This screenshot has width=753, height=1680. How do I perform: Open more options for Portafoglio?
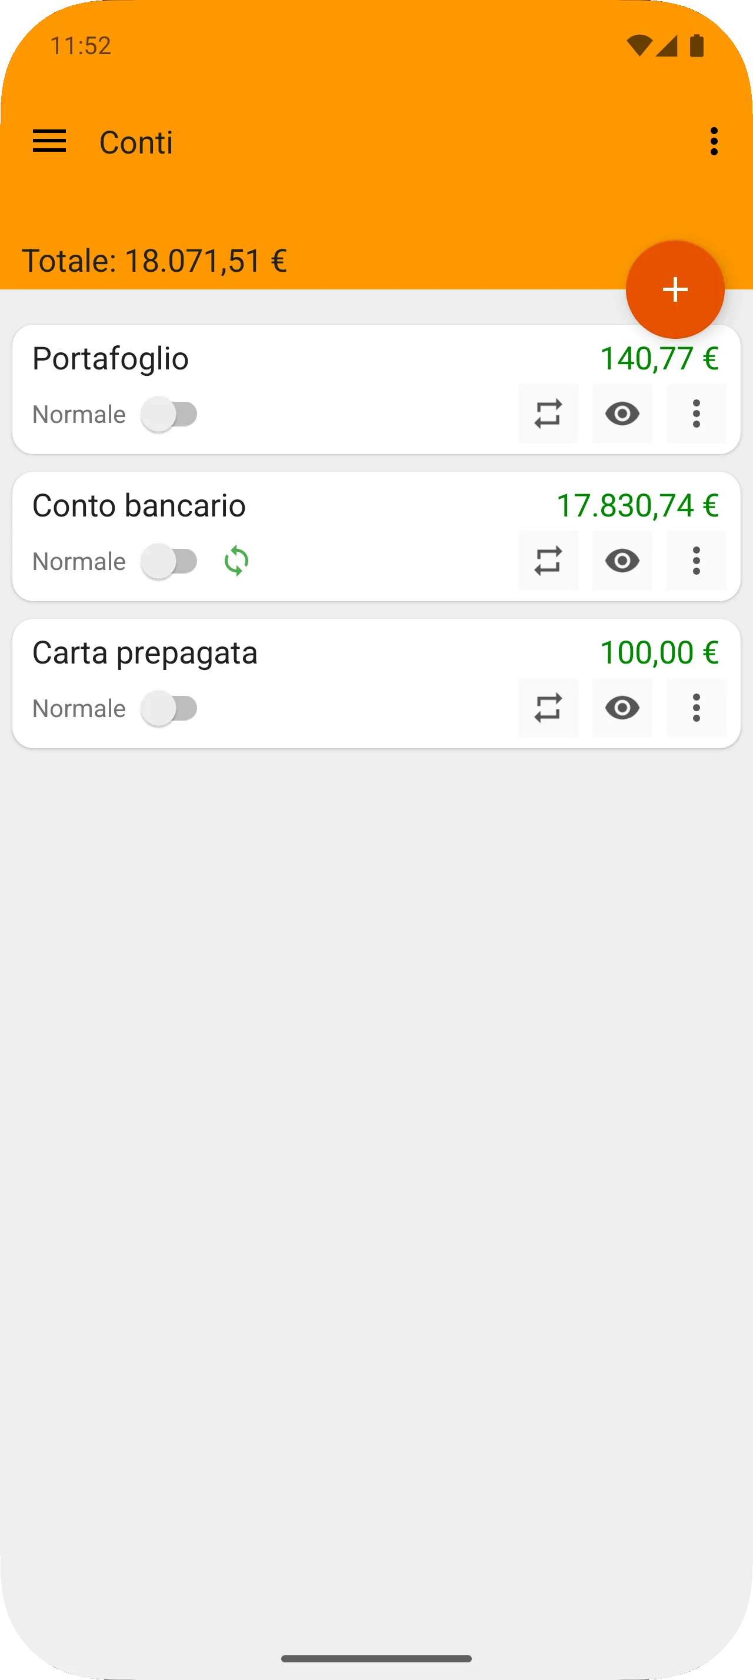coord(697,414)
